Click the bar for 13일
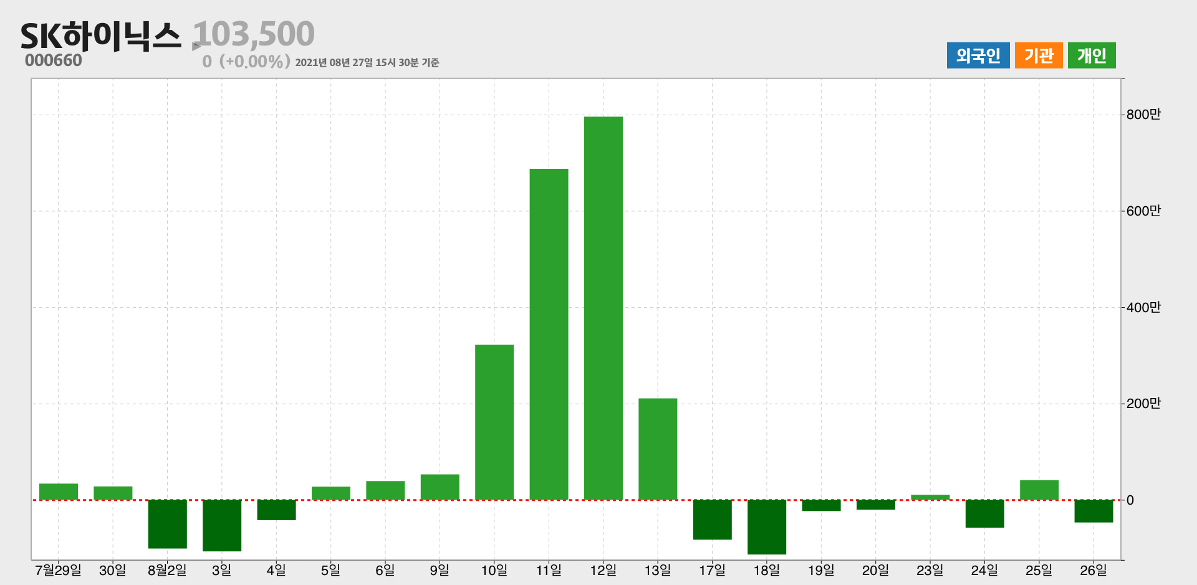The width and height of the screenshot is (1197, 585). (658, 449)
